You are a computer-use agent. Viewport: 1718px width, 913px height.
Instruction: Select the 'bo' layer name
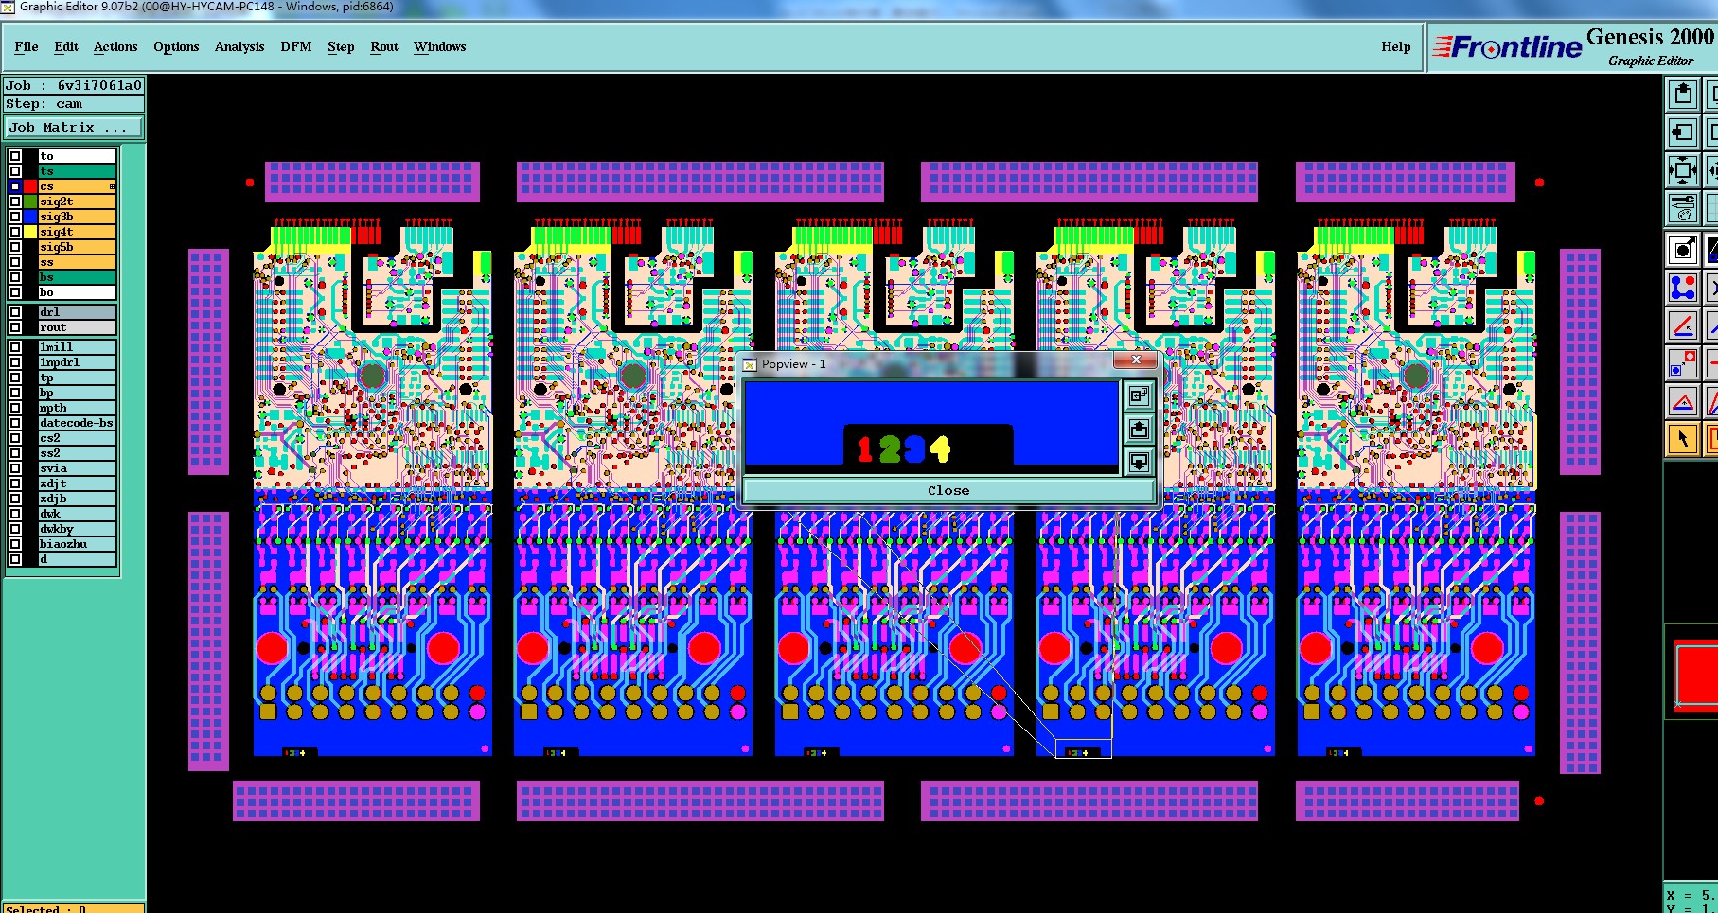point(77,292)
